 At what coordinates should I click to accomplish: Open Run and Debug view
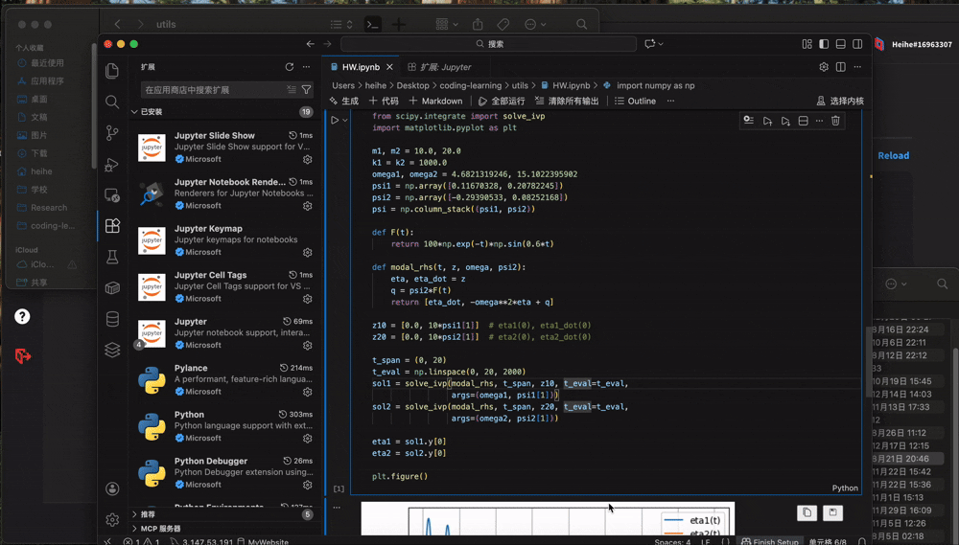[x=112, y=165]
